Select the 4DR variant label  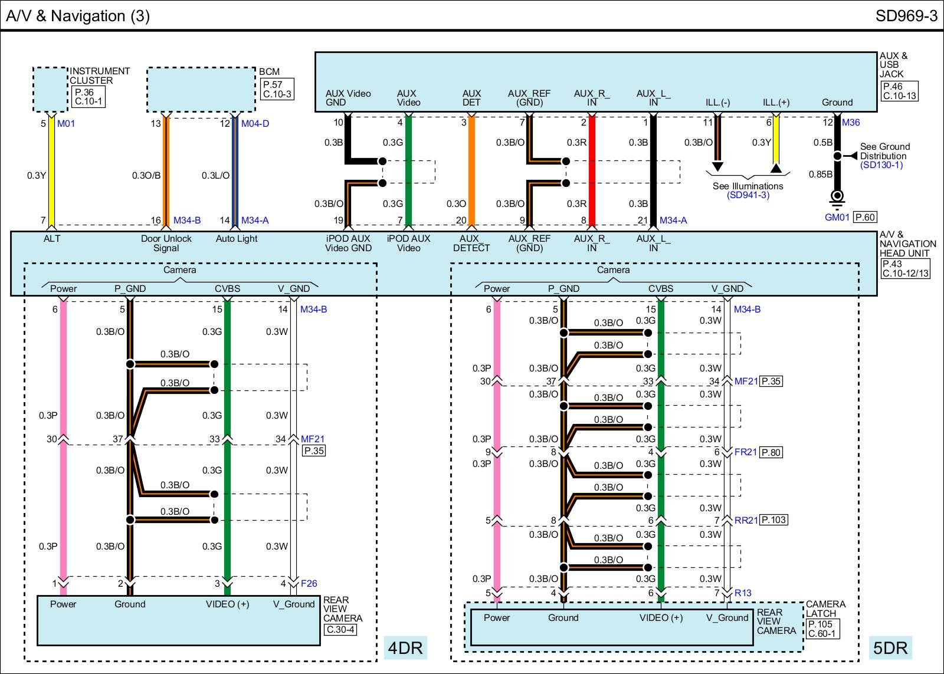point(405,648)
